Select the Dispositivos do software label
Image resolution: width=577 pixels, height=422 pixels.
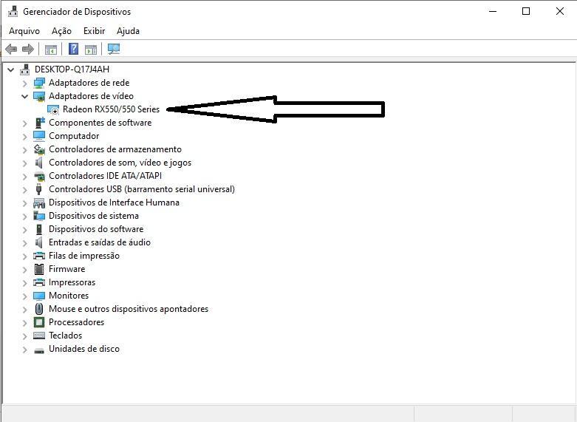pos(96,229)
